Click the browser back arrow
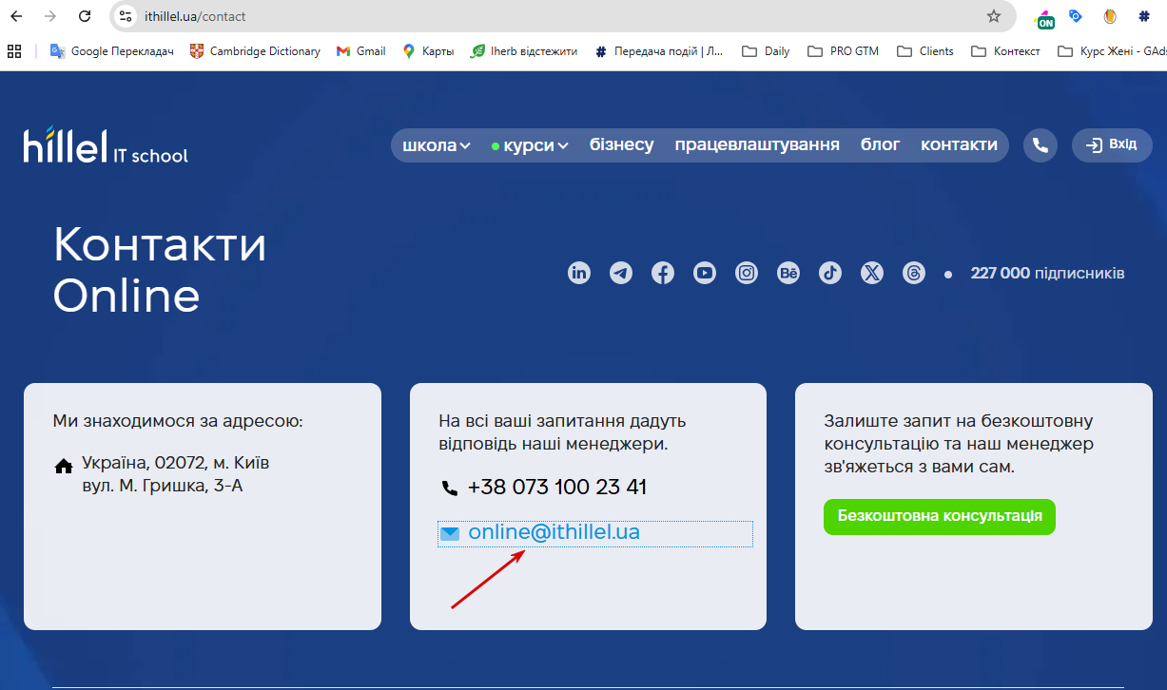Image resolution: width=1167 pixels, height=690 pixels. coord(16,16)
